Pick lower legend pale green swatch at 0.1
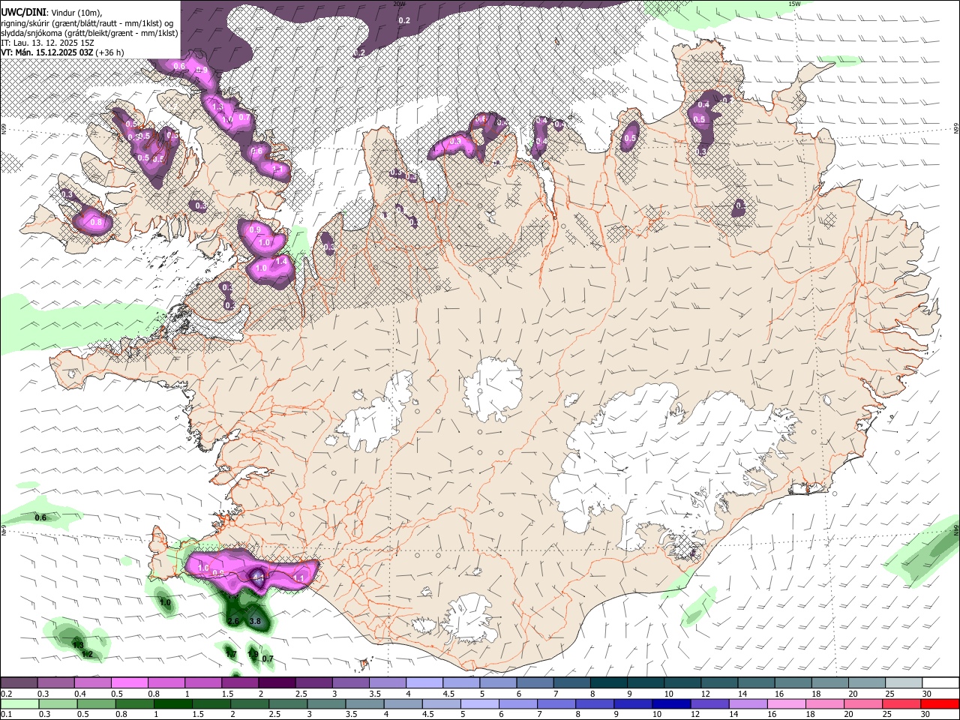The height and width of the screenshot is (720, 960). coord(19,703)
